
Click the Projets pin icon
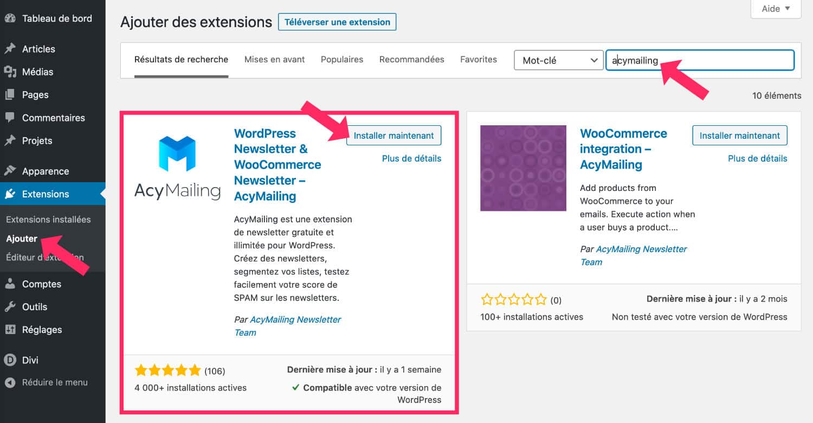point(10,140)
